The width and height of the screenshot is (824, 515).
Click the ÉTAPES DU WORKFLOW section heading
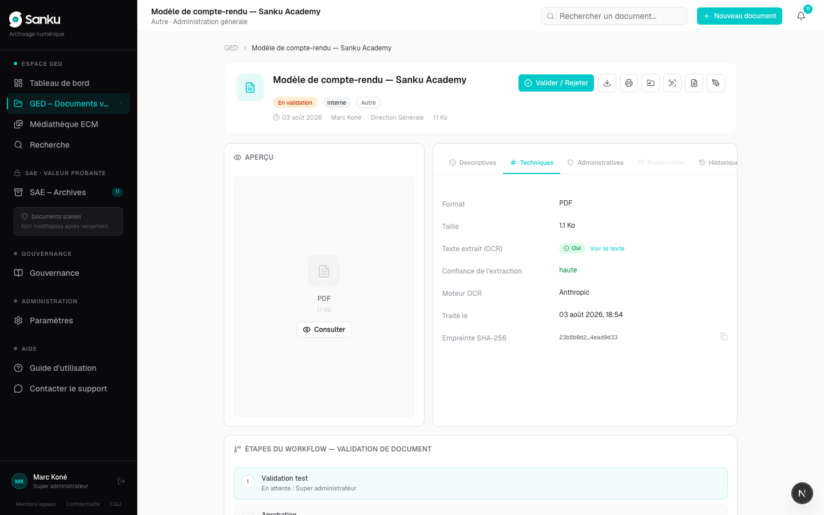(x=338, y=449)
